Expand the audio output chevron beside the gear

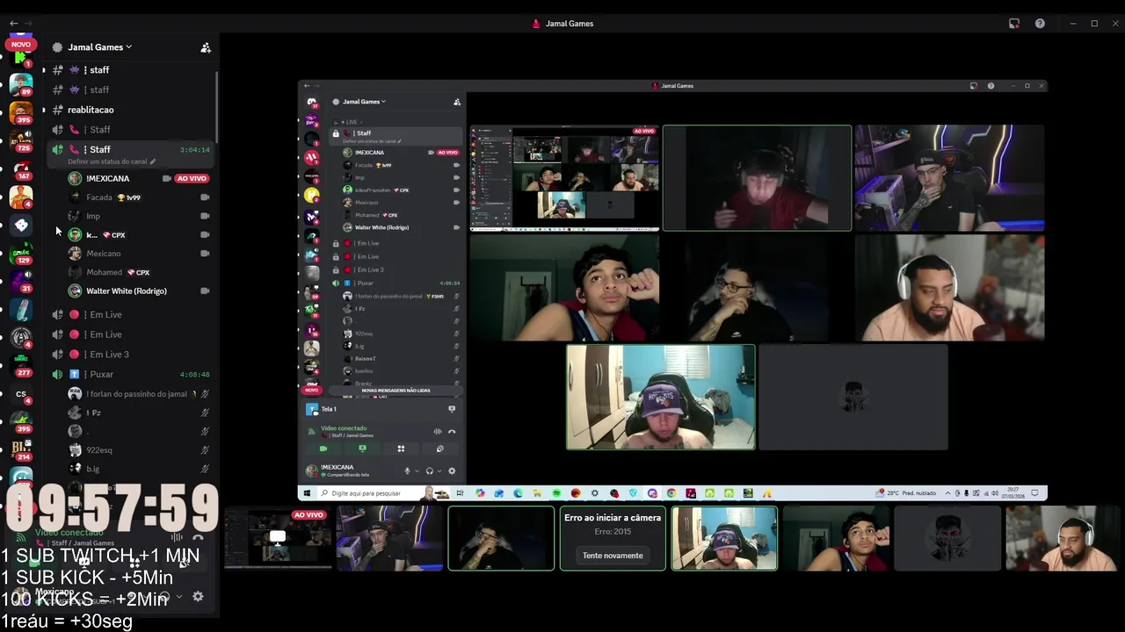pyautogui.click(x=179, y=597)
